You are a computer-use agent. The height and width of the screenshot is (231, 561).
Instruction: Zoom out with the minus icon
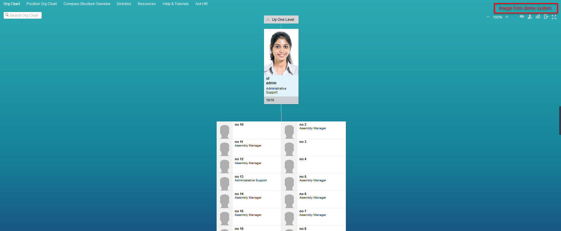coord(488,17)
